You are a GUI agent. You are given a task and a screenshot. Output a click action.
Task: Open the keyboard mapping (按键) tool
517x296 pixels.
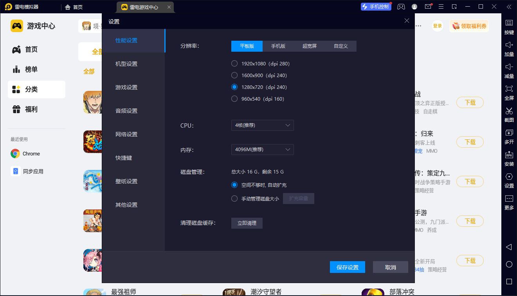point(509,27)
